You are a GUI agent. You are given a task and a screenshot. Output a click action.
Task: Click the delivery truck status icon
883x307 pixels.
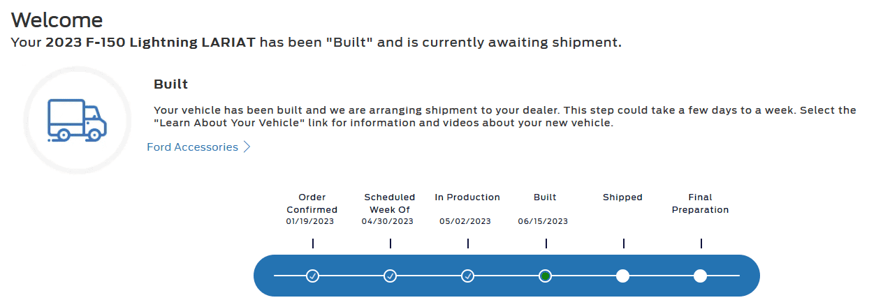click(78, 121)
